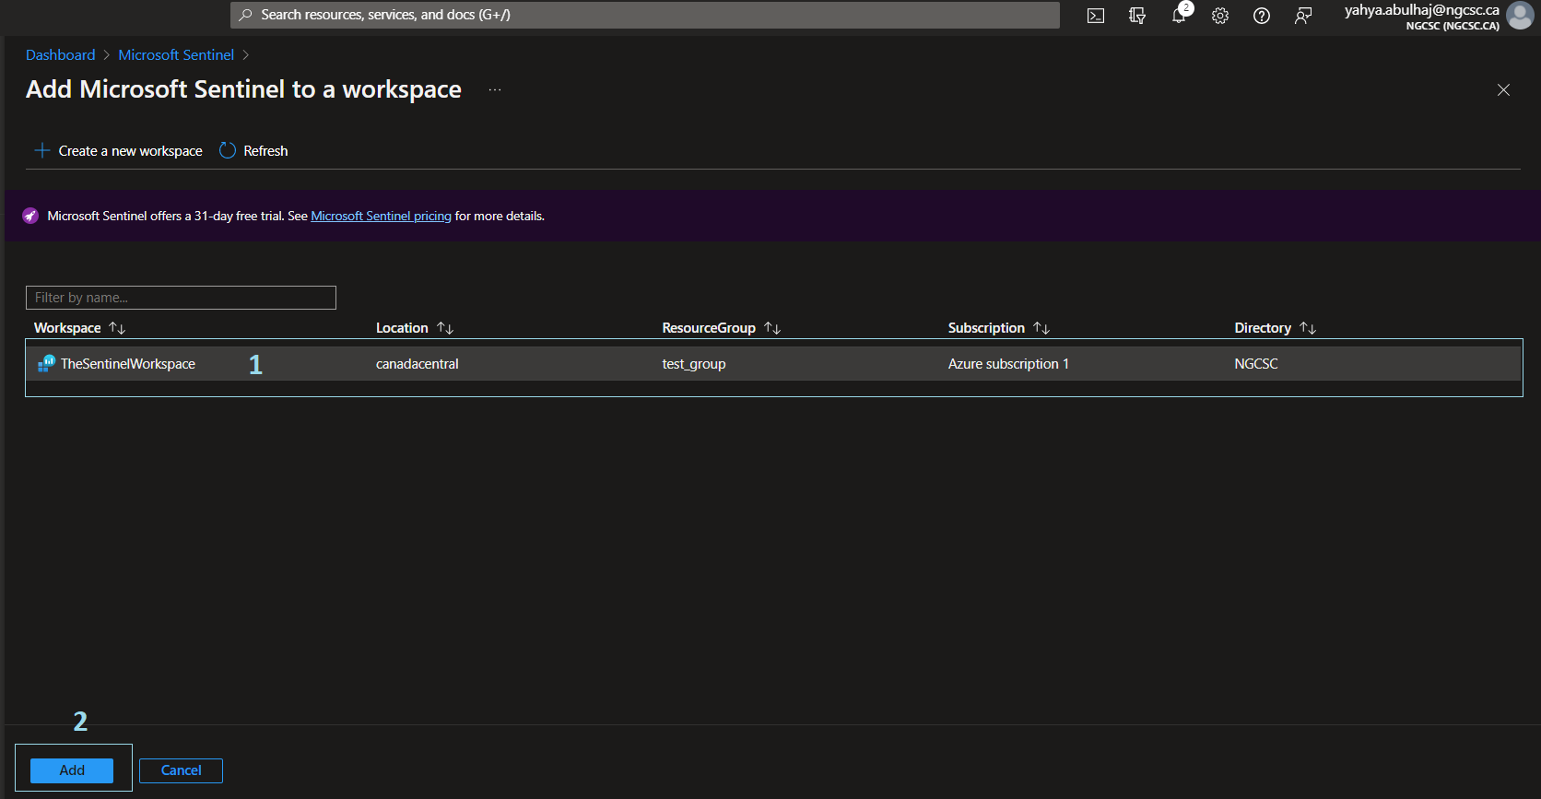Image resolution: width=1541 pixels, height=799 pixels.
Task: Click the Directory column header
Action: click(x=1263, y=328)
